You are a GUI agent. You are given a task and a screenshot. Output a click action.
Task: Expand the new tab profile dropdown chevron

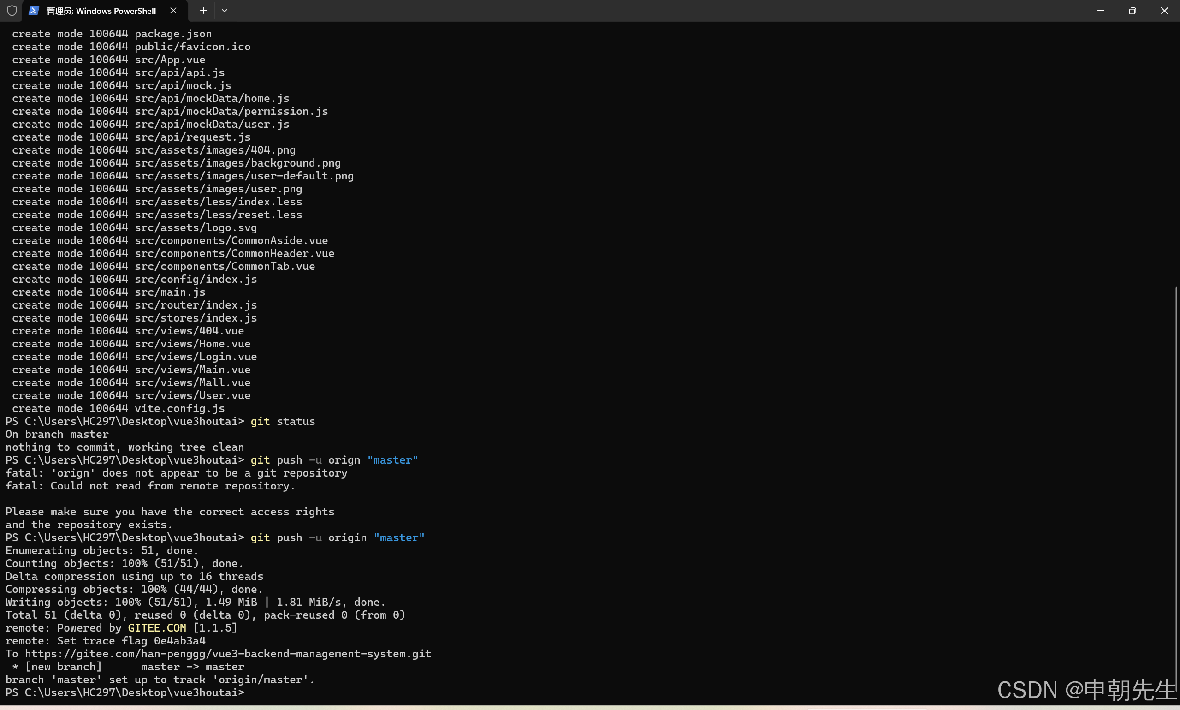224,11
